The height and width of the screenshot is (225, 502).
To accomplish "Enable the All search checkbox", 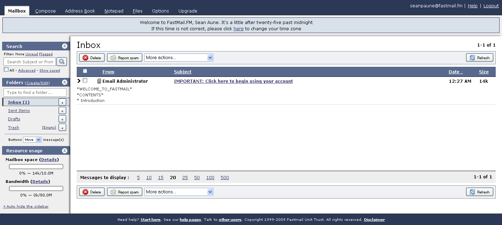I will (x=6, y=70).
